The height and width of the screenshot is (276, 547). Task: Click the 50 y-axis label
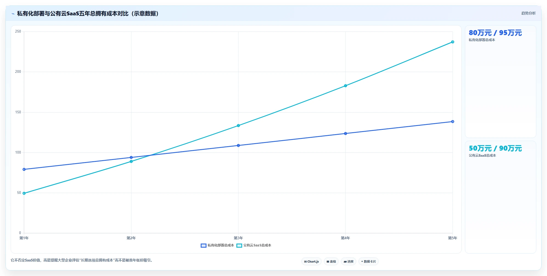click(19, 193)
